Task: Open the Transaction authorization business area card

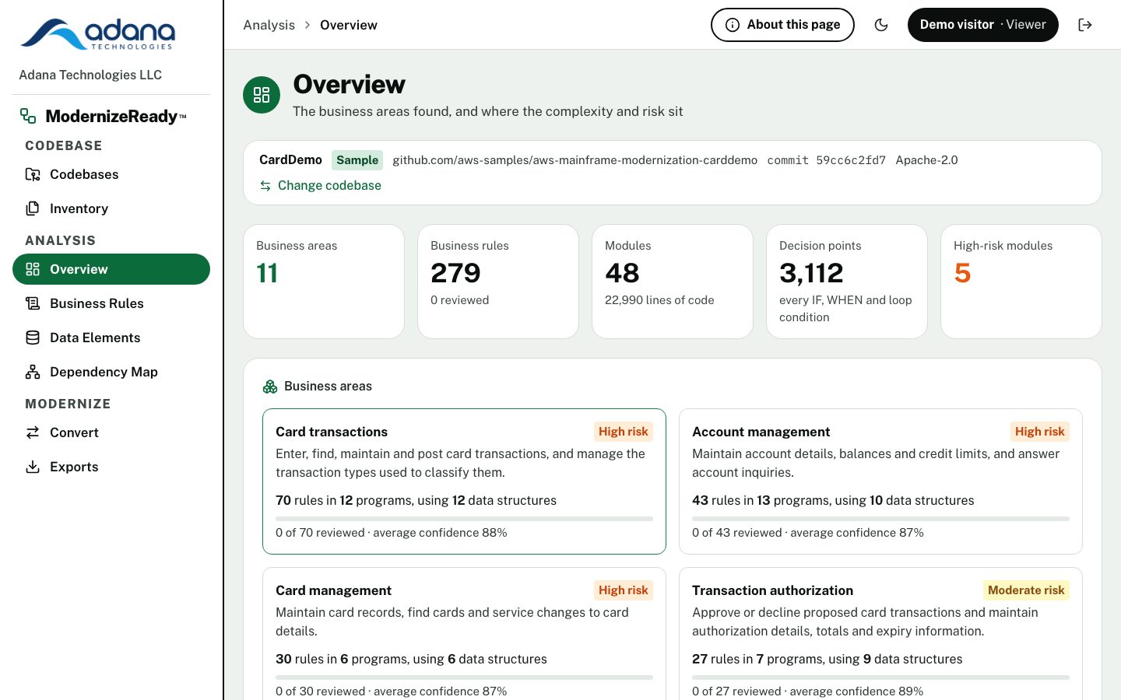Action: coord(880,634)
